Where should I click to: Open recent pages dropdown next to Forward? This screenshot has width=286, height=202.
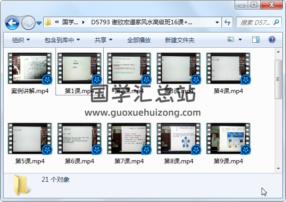click(39, 22)
